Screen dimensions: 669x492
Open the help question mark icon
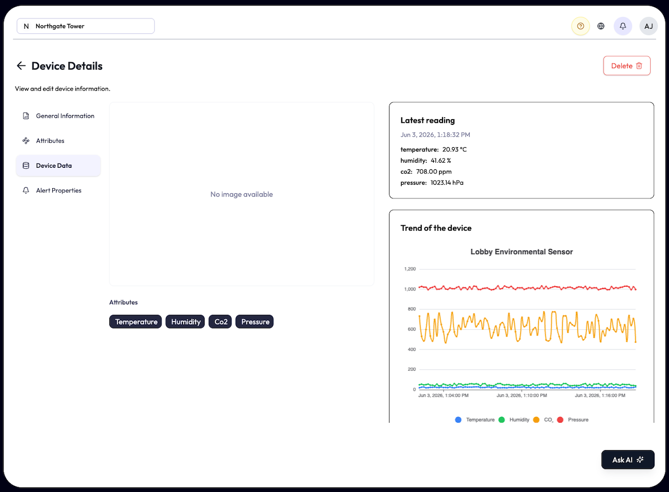point(580,26)
